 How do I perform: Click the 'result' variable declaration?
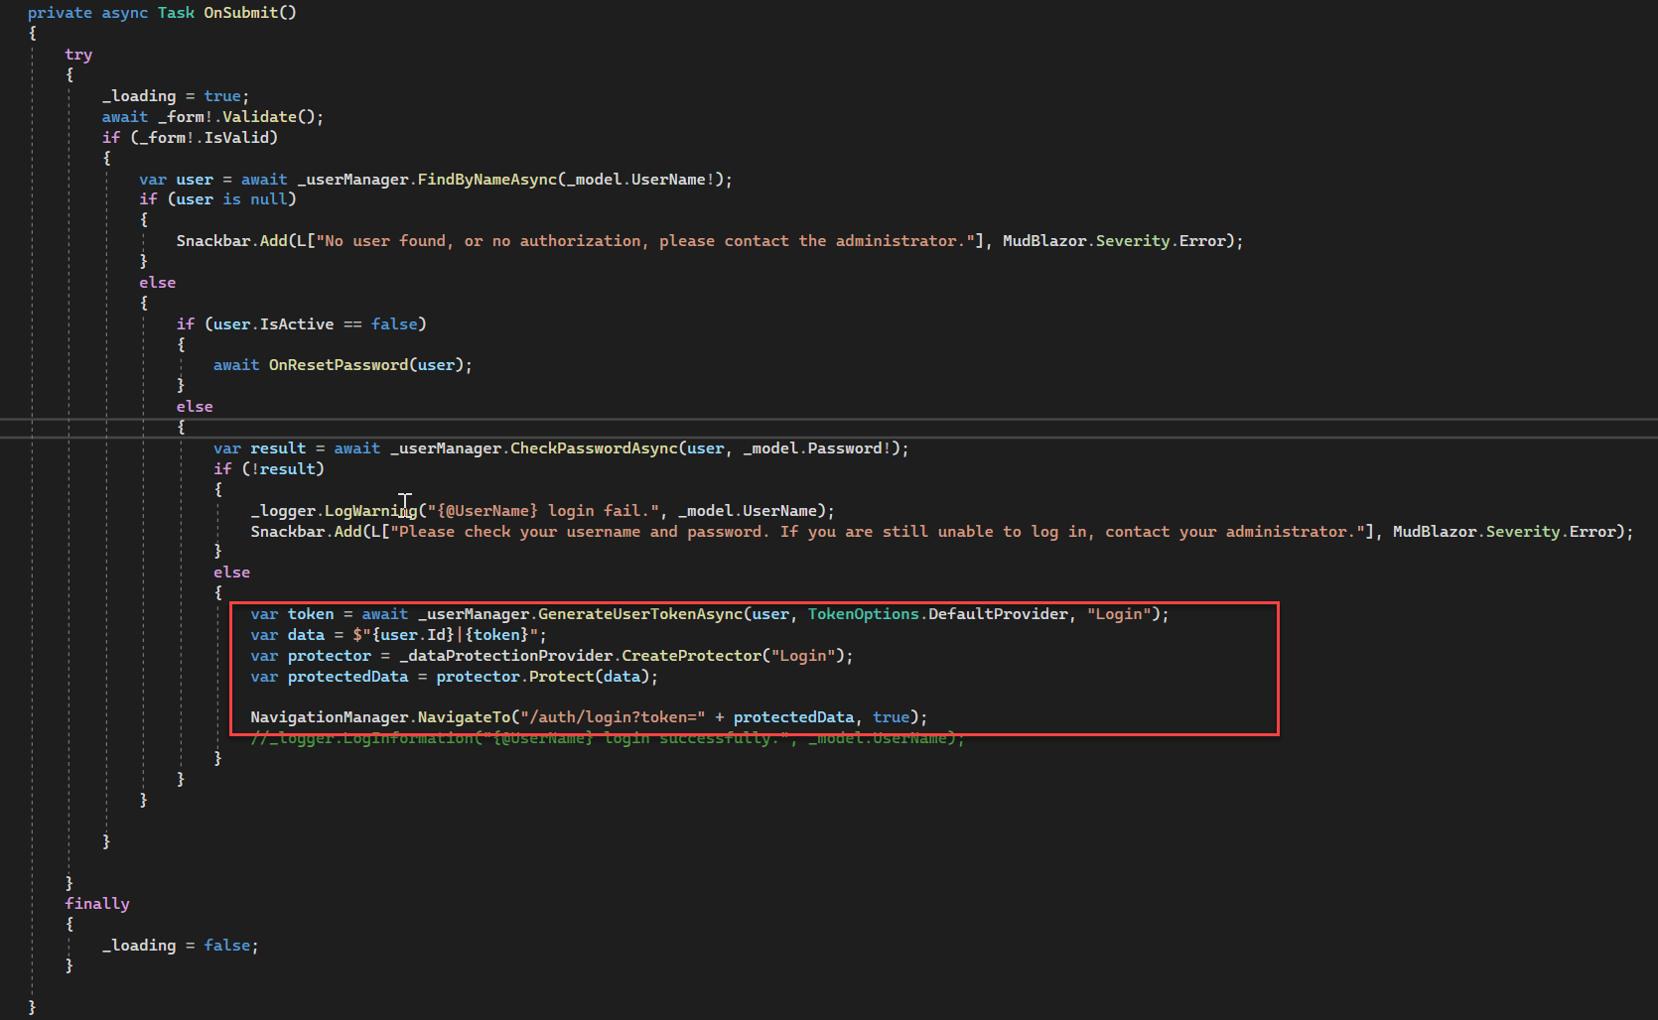point(278,448)
